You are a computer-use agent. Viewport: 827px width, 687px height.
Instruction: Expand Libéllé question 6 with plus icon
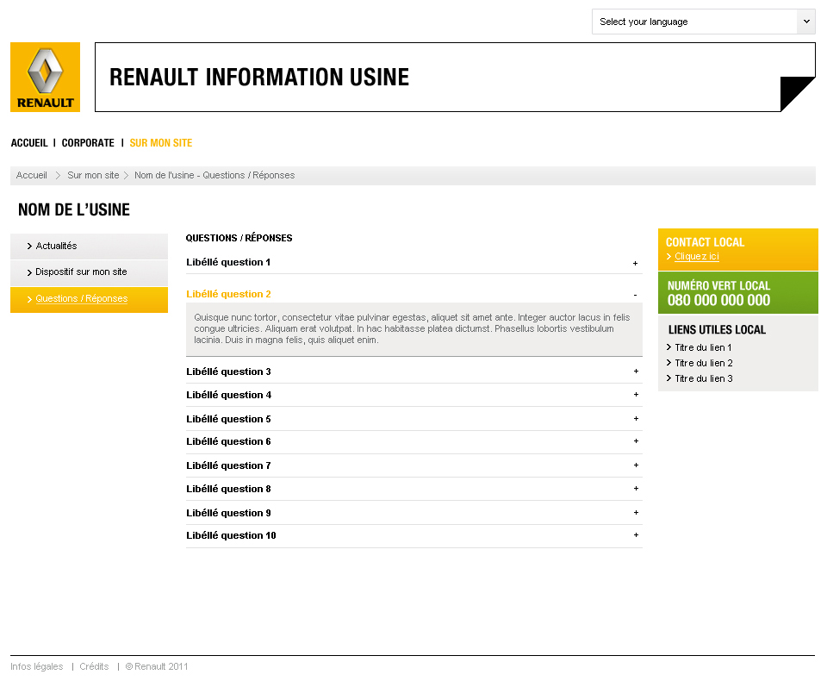pos(636,441)
